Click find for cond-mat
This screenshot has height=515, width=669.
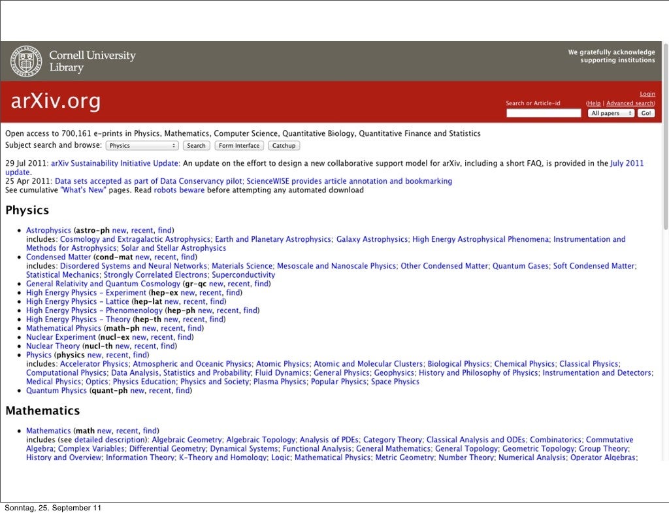[188, 257]
